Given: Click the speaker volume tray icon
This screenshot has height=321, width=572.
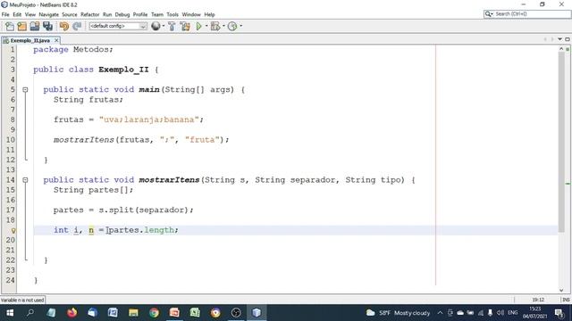Looking at the screenshot, I should 500,313.
